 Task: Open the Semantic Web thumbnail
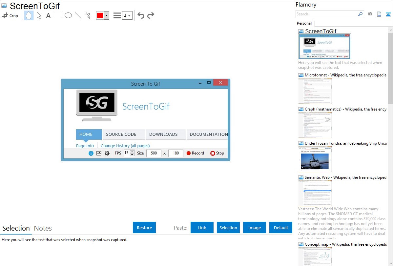(x=315, y=193)
